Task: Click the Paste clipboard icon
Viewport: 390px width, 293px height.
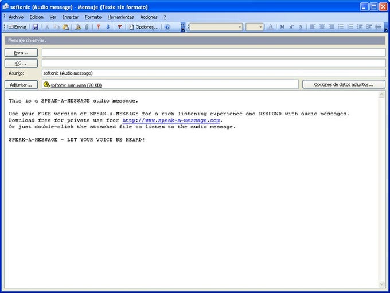Action: (66, 27)
